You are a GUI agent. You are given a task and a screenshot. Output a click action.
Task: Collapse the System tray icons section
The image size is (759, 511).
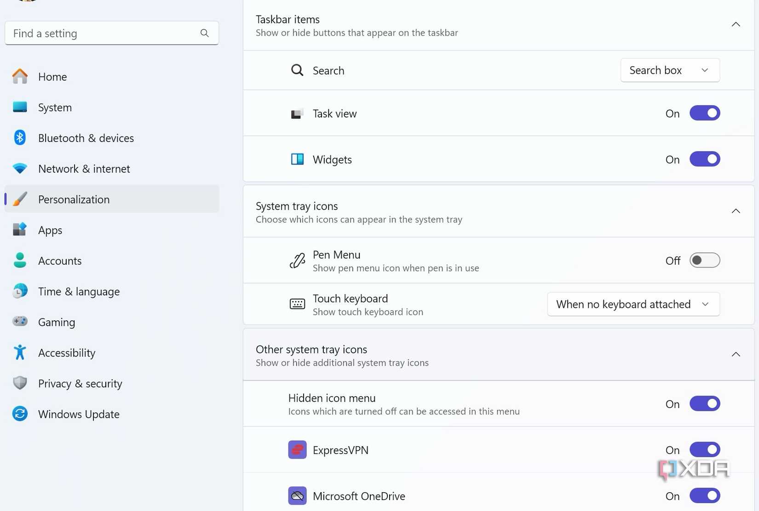(x=736, y=211)
